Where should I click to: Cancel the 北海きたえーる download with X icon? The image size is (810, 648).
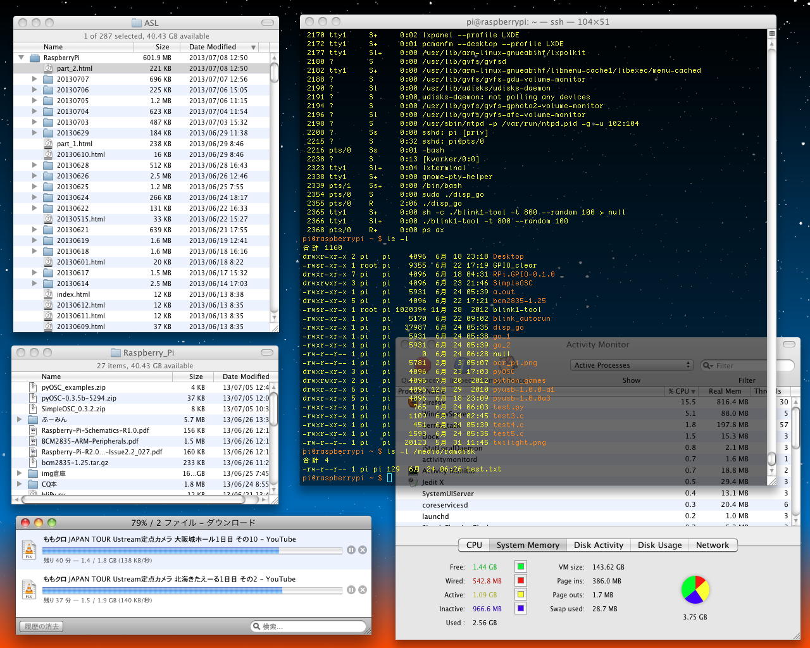[x=363, y=590]
